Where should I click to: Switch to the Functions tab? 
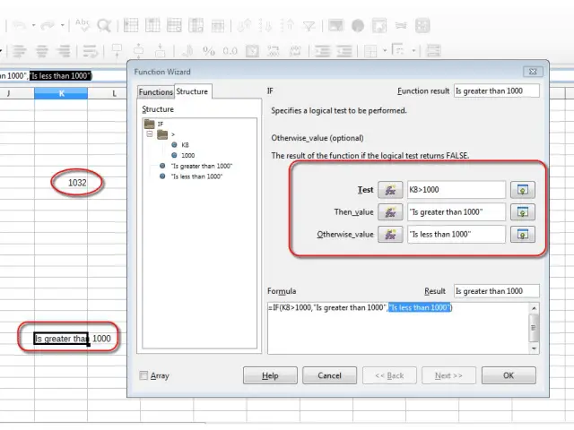(x=156, y=92)
